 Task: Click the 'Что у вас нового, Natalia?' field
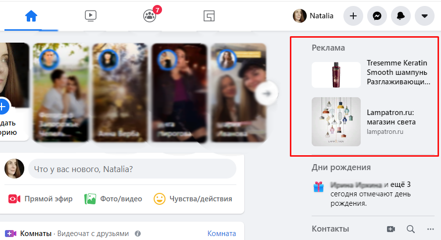coord(132,169)
